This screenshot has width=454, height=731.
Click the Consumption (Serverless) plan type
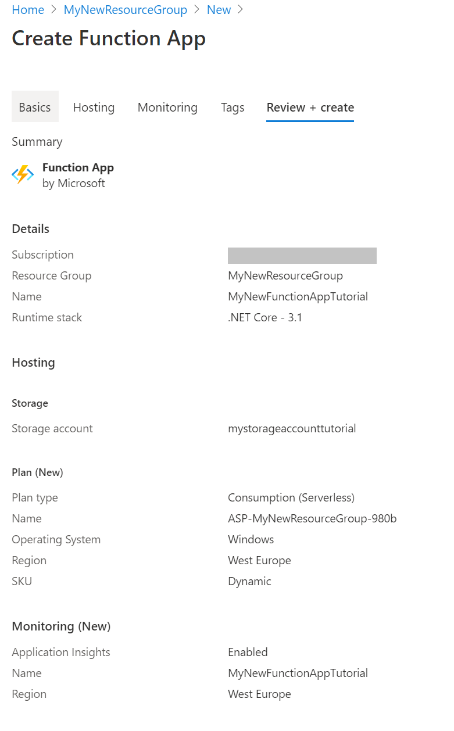pos(291,497)
